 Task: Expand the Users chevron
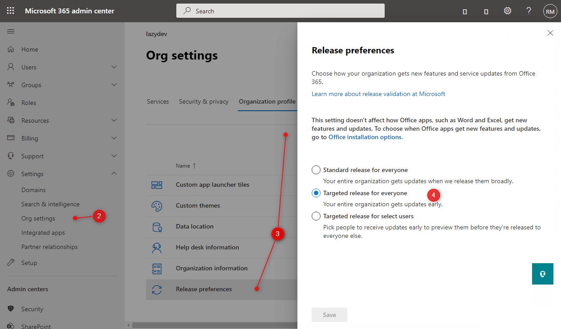114,67
